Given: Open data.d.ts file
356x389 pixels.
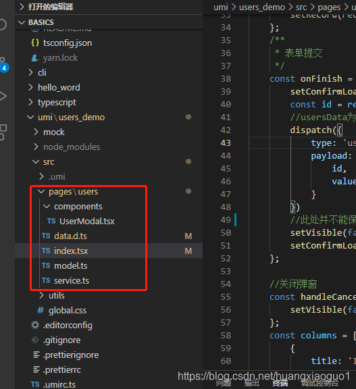Looking at the screenshot, I should pyautogui.click(x=109, y=236).
